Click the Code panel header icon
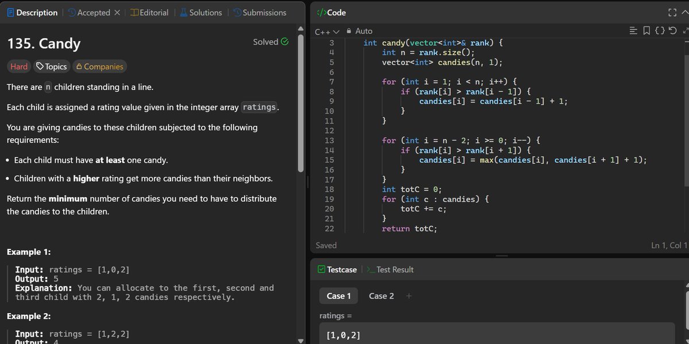 point(321,13)
